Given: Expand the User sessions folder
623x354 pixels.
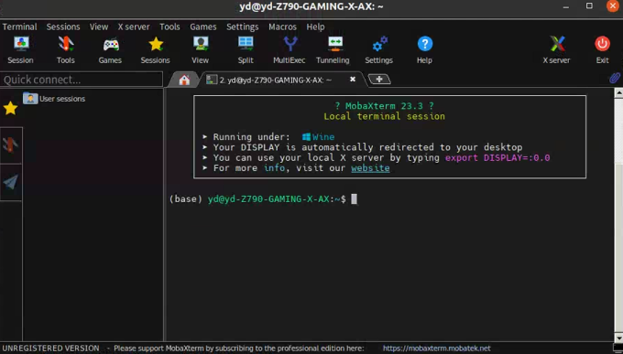Looking at the screenshot, I should [x=54, y=99].
